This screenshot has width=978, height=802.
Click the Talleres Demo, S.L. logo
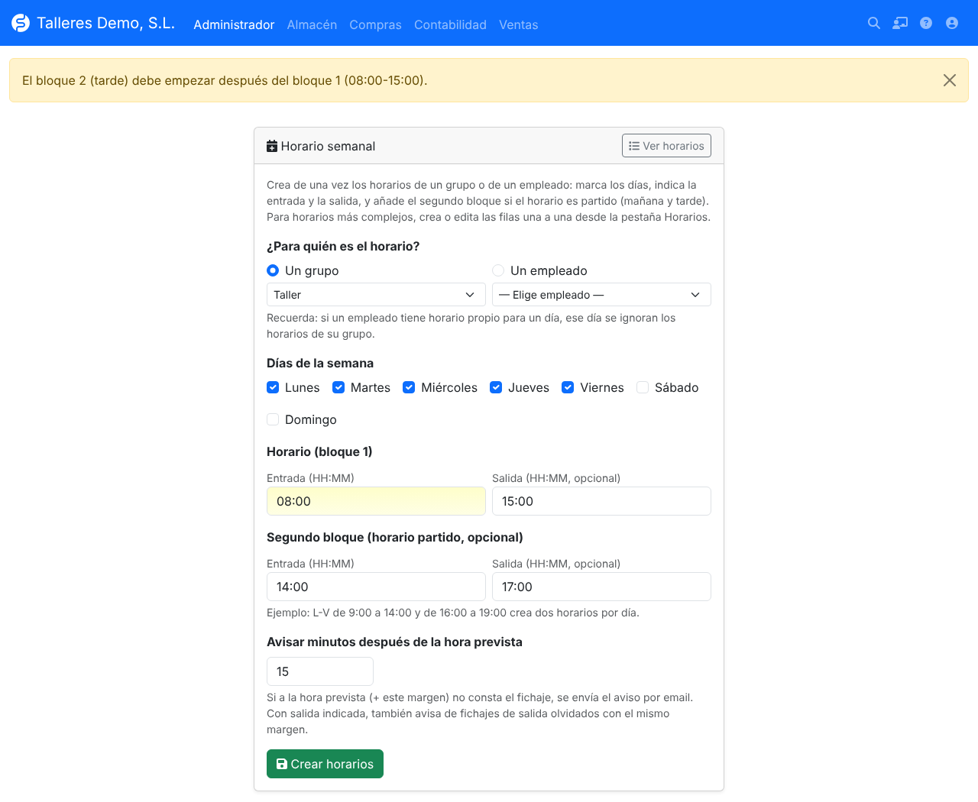point(21,23)
